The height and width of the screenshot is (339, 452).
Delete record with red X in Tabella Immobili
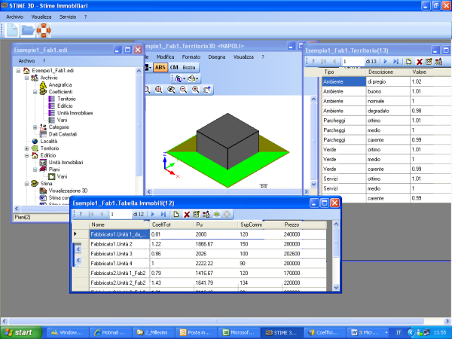point(187,215)
